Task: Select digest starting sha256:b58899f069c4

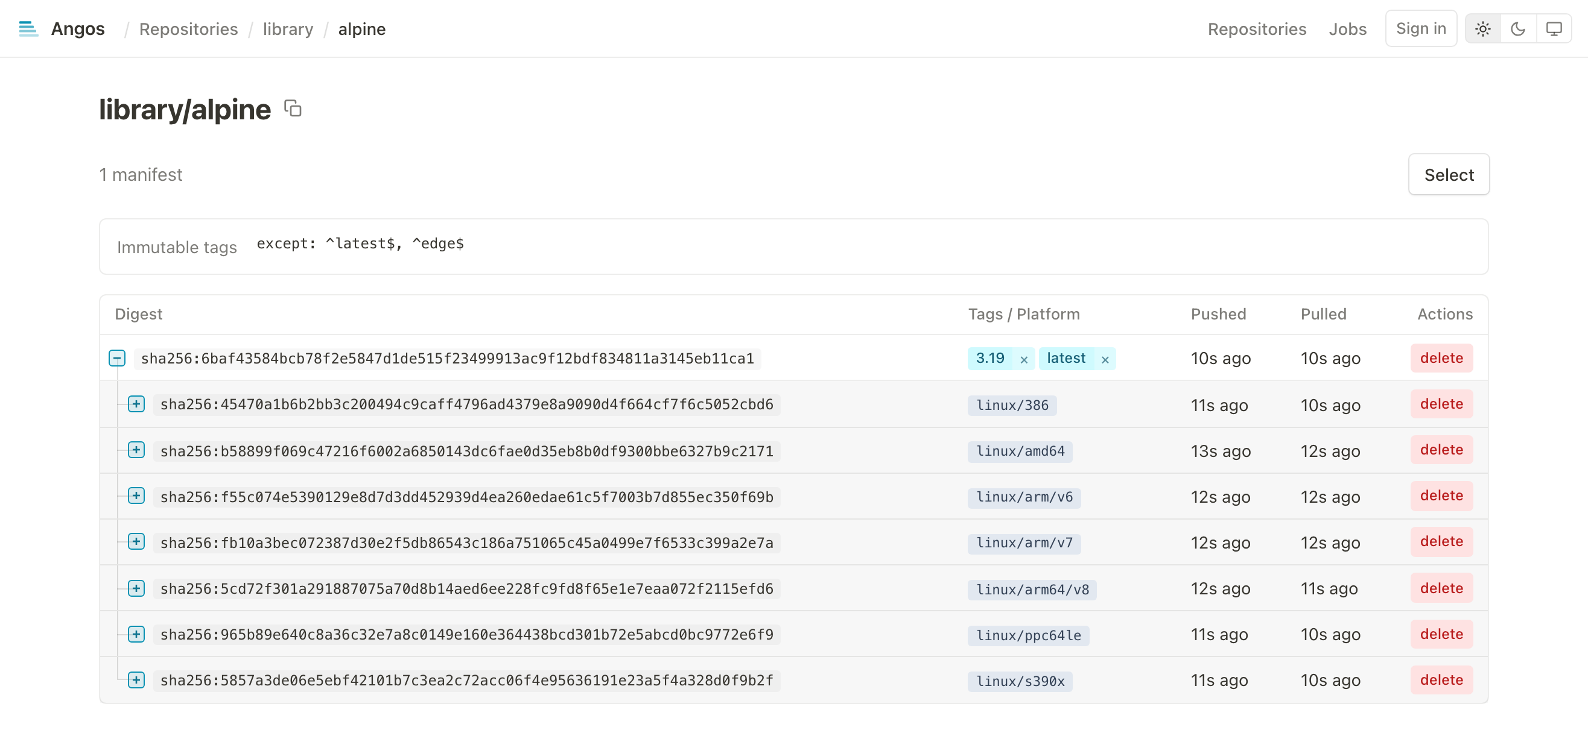Action: point(466,451)
